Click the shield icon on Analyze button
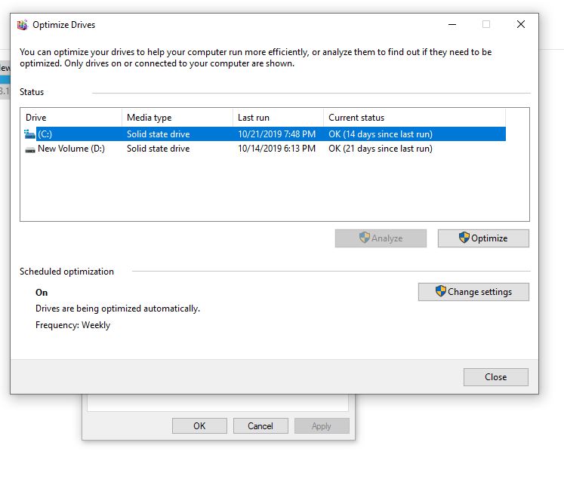Image resolution: width=564 pixels, height=479 pixels. [365, 238]
